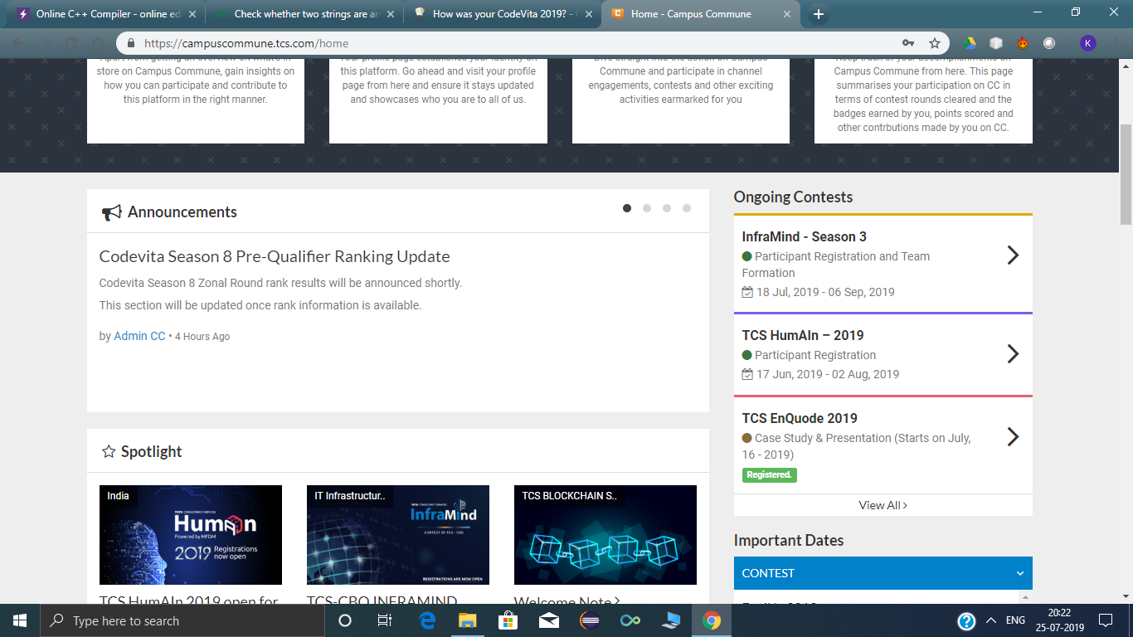Click ENG language indicator in tray
The image size is (1133, 637).
[x=1015, y=620]
